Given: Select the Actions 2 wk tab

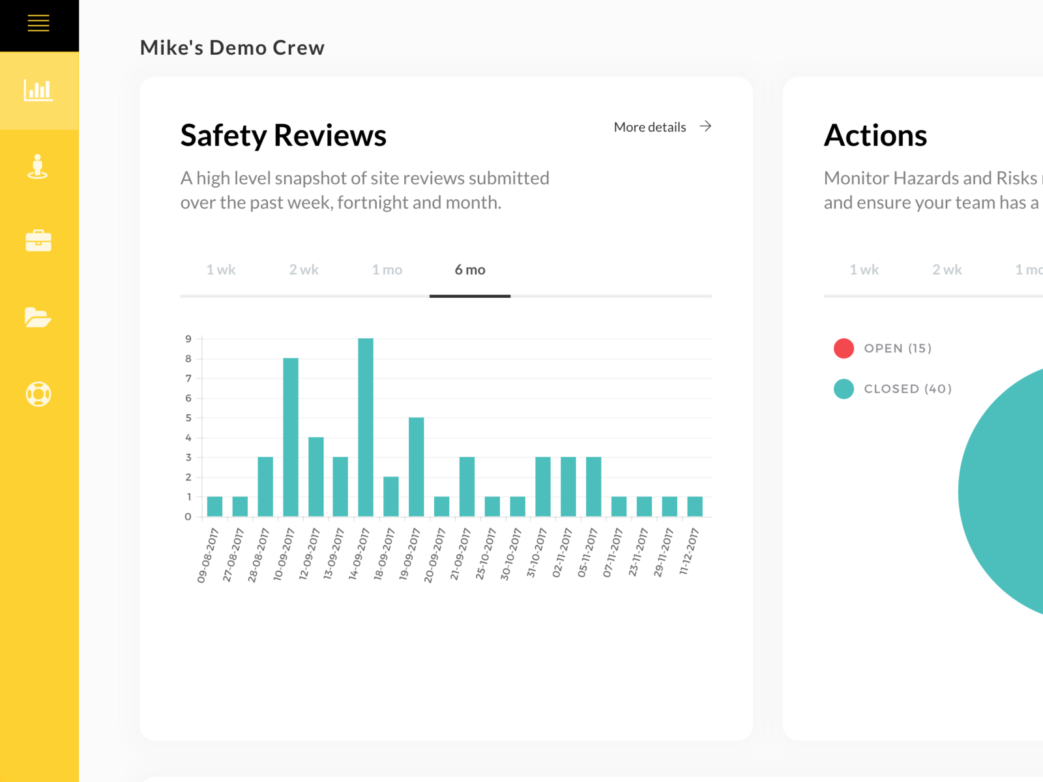Looking at the screenshot, I should click(947, 270).
